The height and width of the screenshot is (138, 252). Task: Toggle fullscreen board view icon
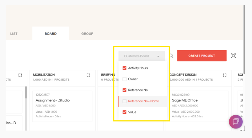point(233,56)
